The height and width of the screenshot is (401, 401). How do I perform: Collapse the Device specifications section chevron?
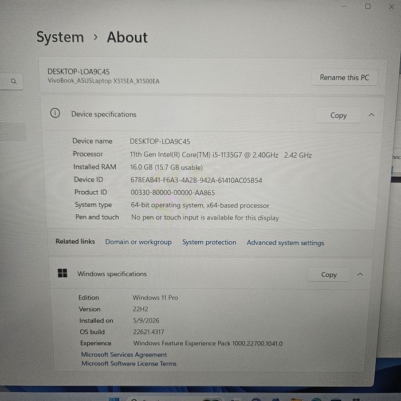371,115
